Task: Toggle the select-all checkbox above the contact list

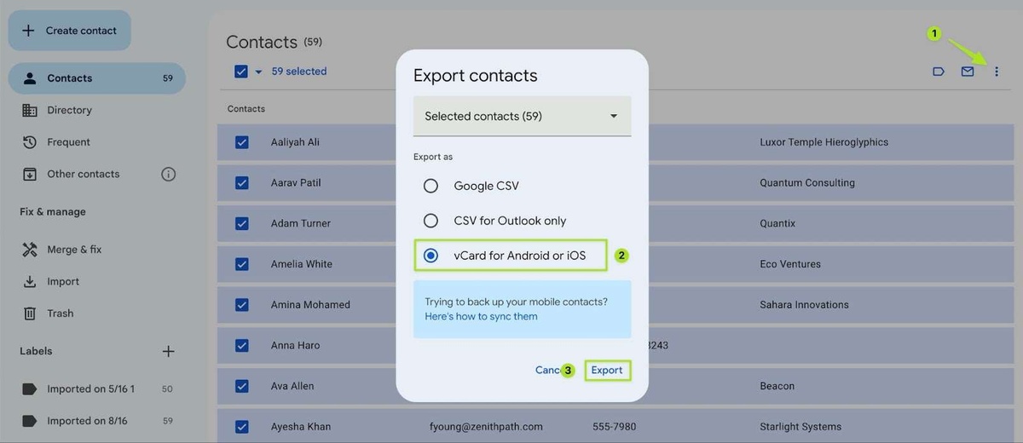Action: point(241,72)
